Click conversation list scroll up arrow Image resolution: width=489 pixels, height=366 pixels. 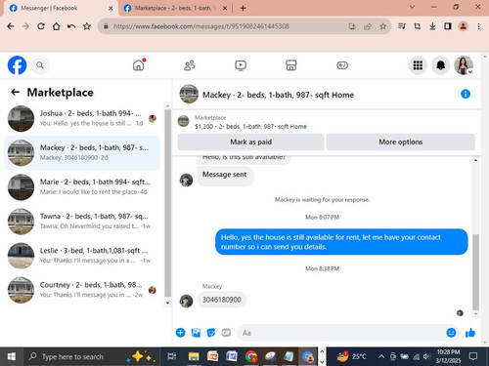click(x=167, y=106)
